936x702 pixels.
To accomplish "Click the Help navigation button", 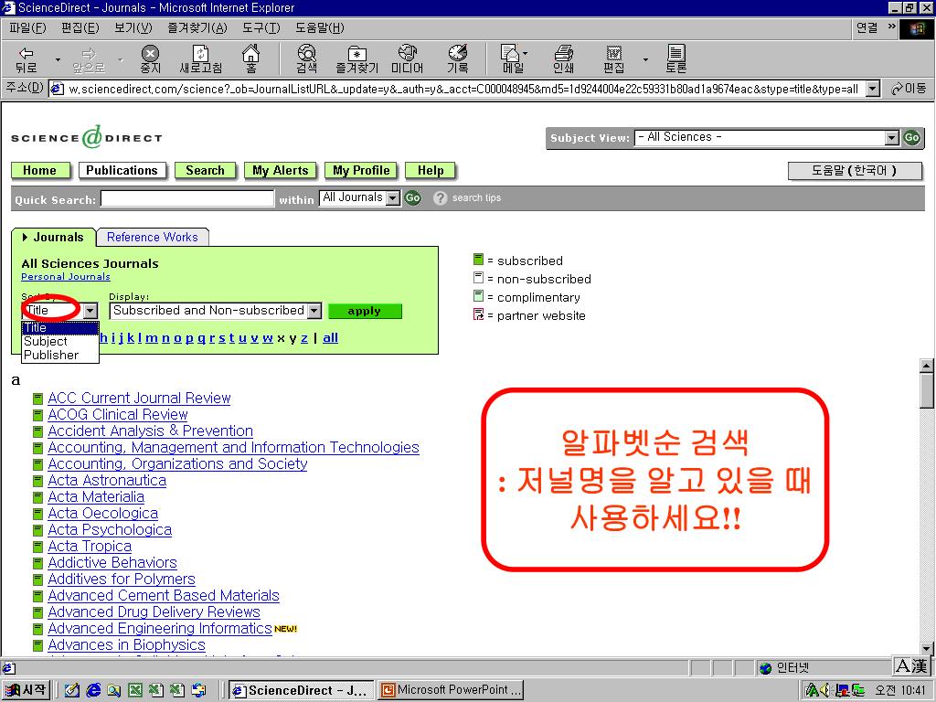I will click(431, 171).
